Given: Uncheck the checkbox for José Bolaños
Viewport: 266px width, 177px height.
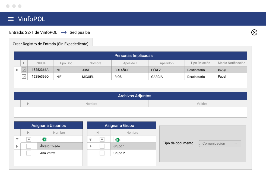Looking at the screenshot, I should [x=24, y=70].
